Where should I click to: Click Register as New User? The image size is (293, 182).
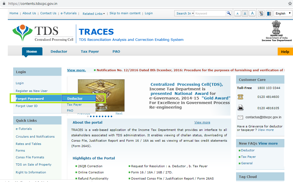(x=32, y=91)
